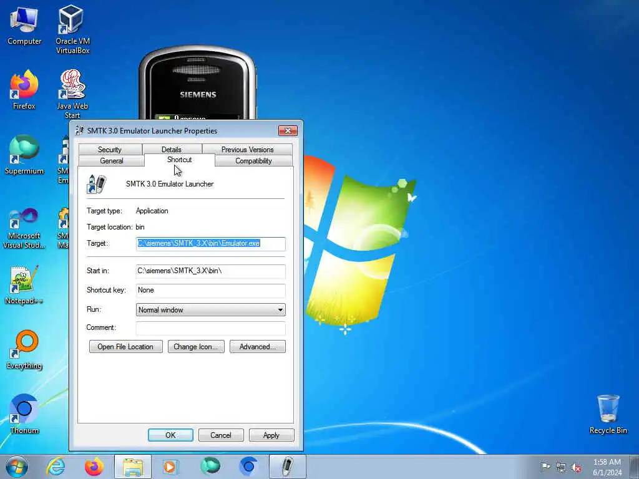639x479 pixels.
Task: Open network status tray icon
Action: (x=561, y=467)
